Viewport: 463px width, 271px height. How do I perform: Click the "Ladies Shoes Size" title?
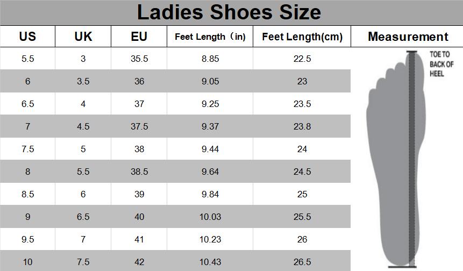229,12
